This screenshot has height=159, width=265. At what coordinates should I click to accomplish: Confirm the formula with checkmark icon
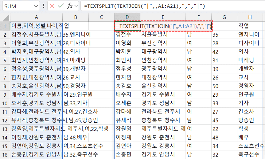(60, 6)
